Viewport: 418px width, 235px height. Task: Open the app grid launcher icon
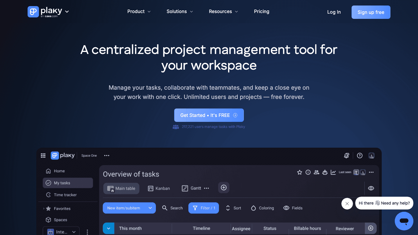click(x=43, y=156)
